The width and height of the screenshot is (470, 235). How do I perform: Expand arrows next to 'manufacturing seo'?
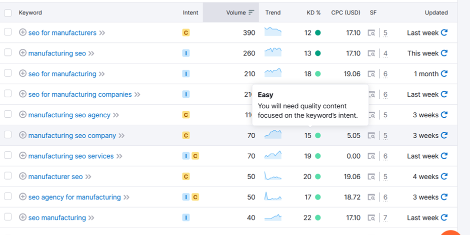click(x=91, y=53)
